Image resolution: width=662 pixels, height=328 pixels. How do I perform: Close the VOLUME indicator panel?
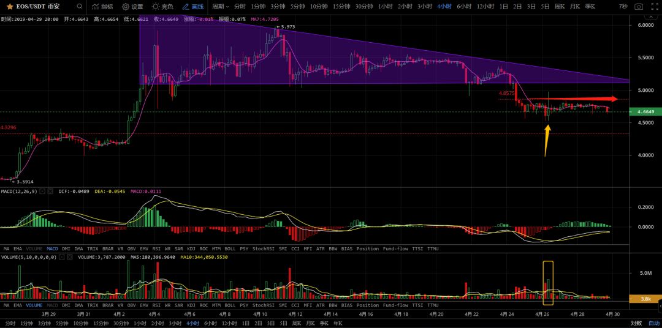tap(70, 257)
